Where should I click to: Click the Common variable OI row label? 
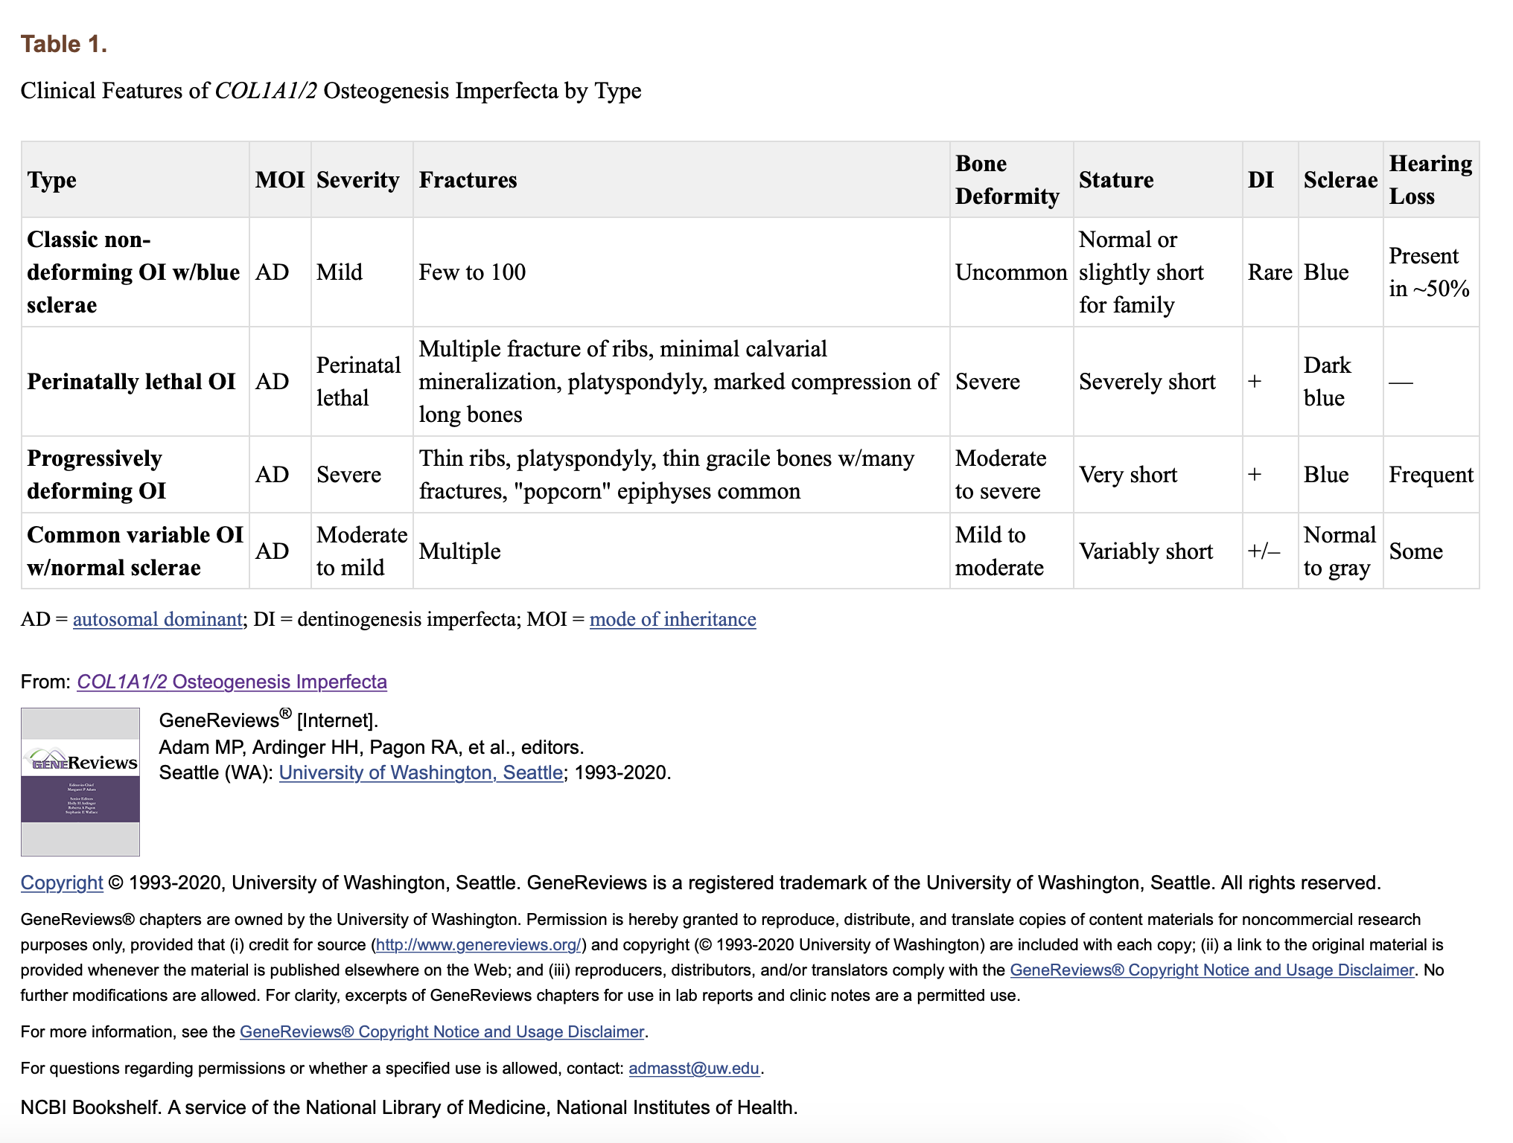pos(135,551)
